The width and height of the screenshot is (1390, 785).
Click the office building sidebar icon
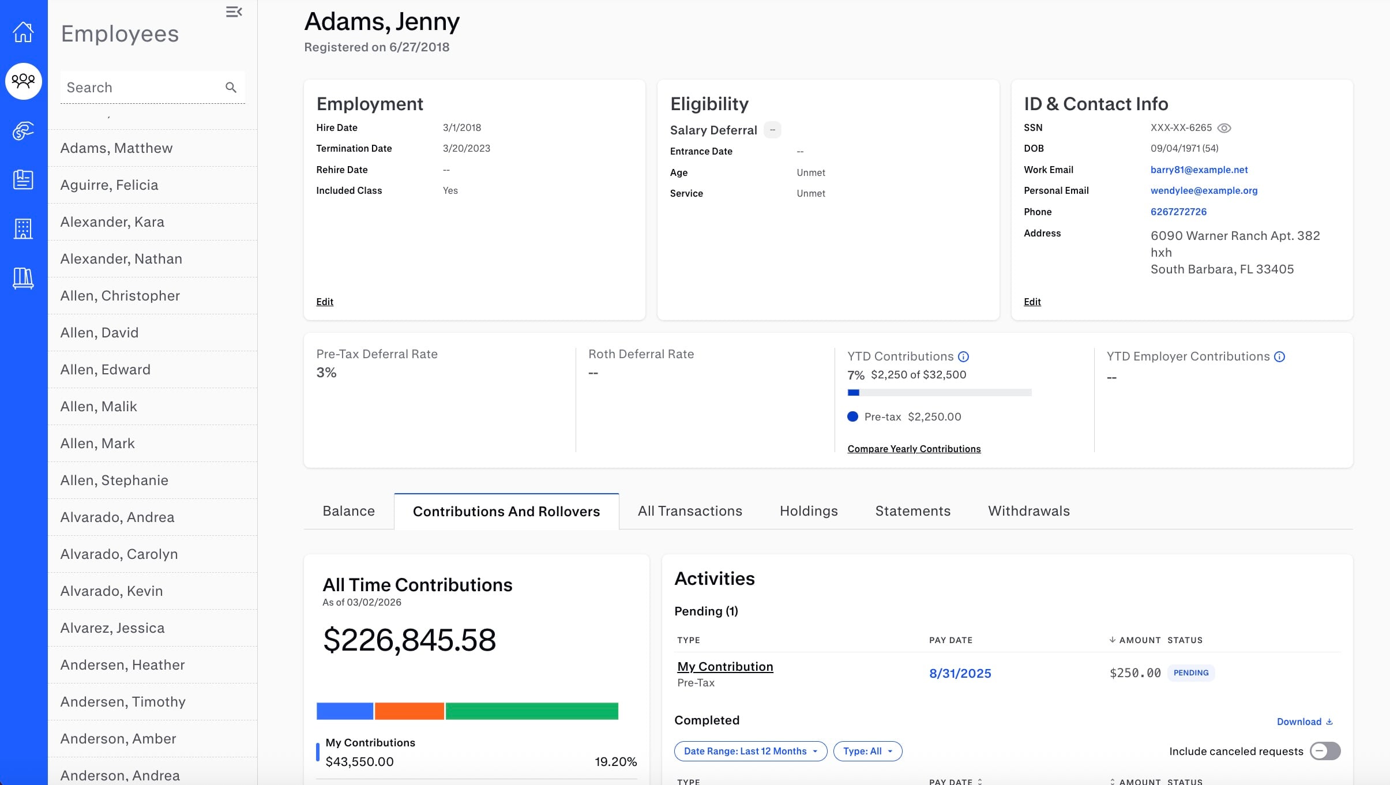tap(23, 228)
